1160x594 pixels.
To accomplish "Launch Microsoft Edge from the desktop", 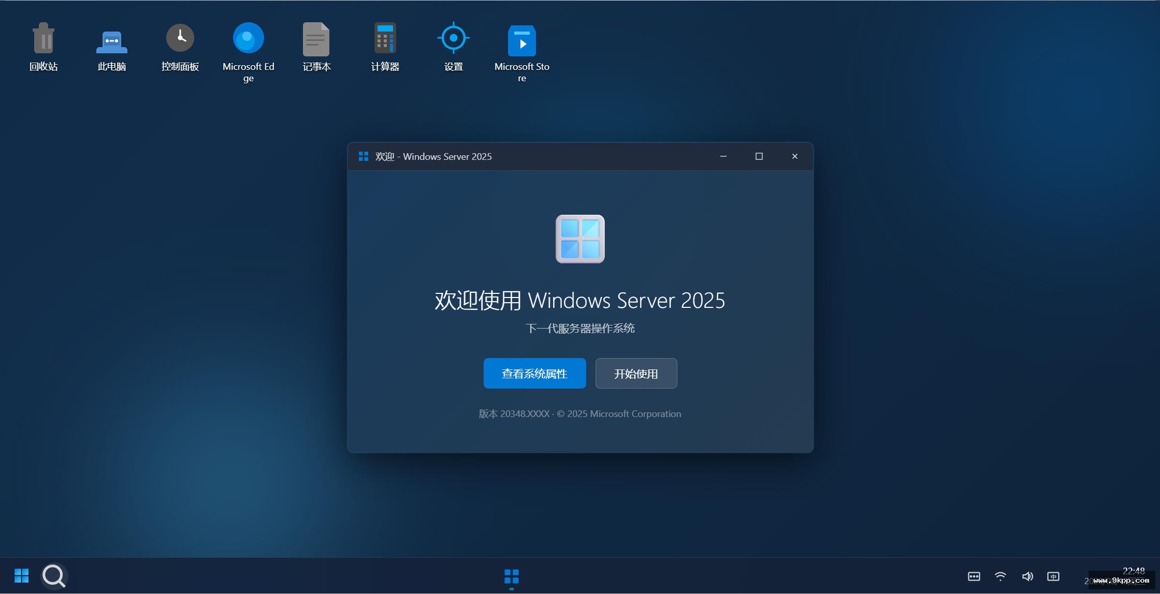I will (249, 52).
